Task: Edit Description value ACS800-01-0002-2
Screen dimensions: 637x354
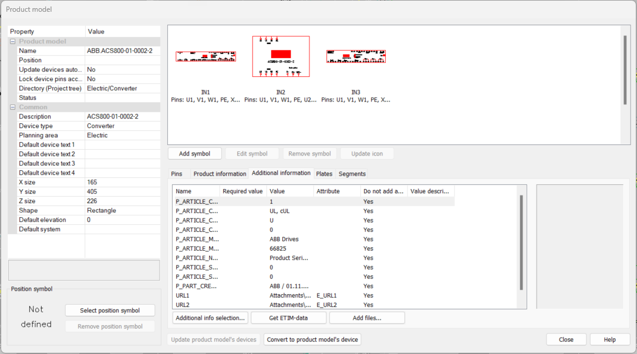Action: coord(122,116)
